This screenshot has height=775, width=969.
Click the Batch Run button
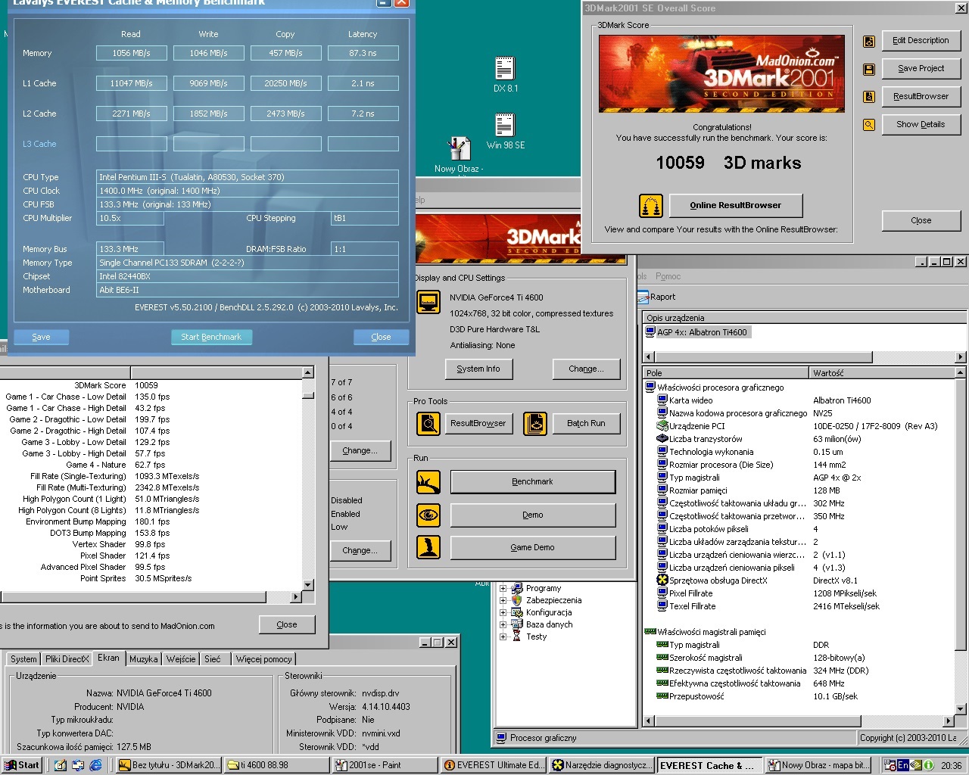586,423
